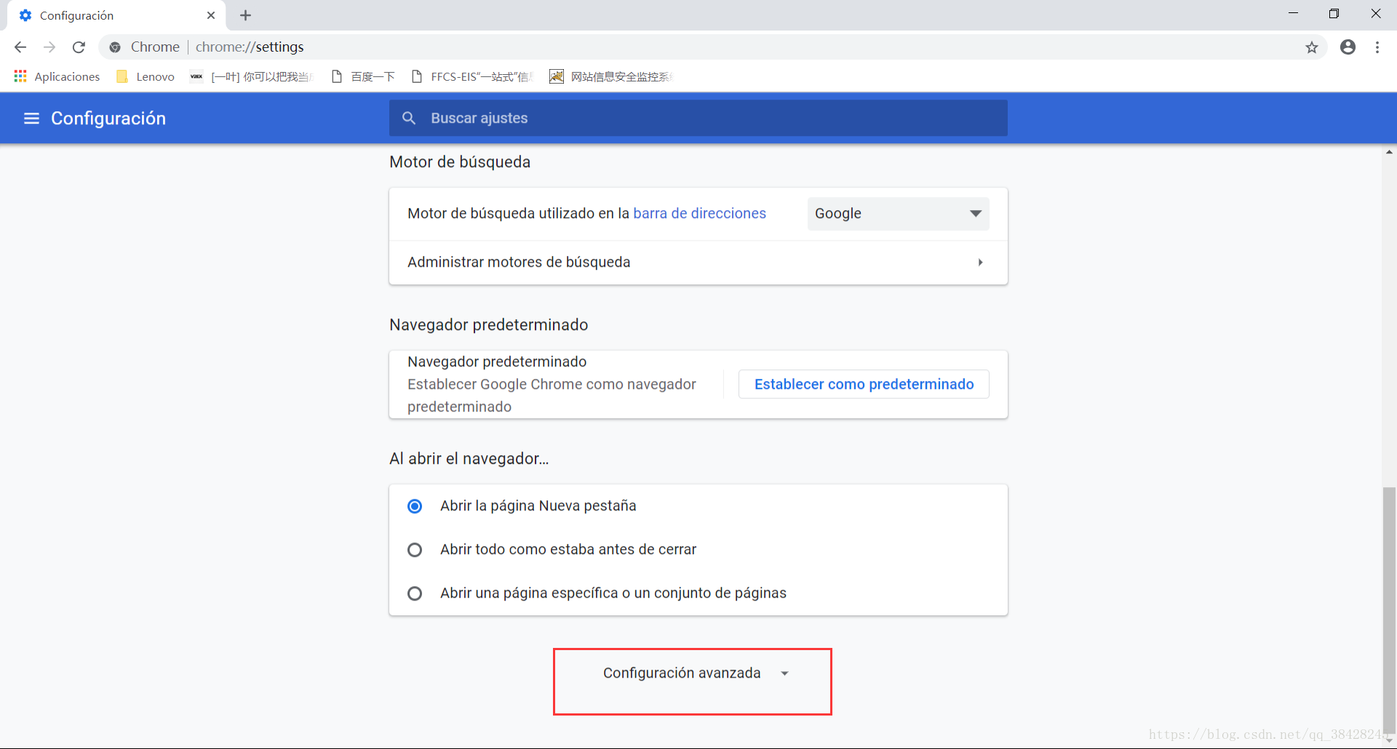This screenshot has height=749, width=1397.
Task: Select Abrir todo como estaba antes de cerrar
Action: [415, 550]
